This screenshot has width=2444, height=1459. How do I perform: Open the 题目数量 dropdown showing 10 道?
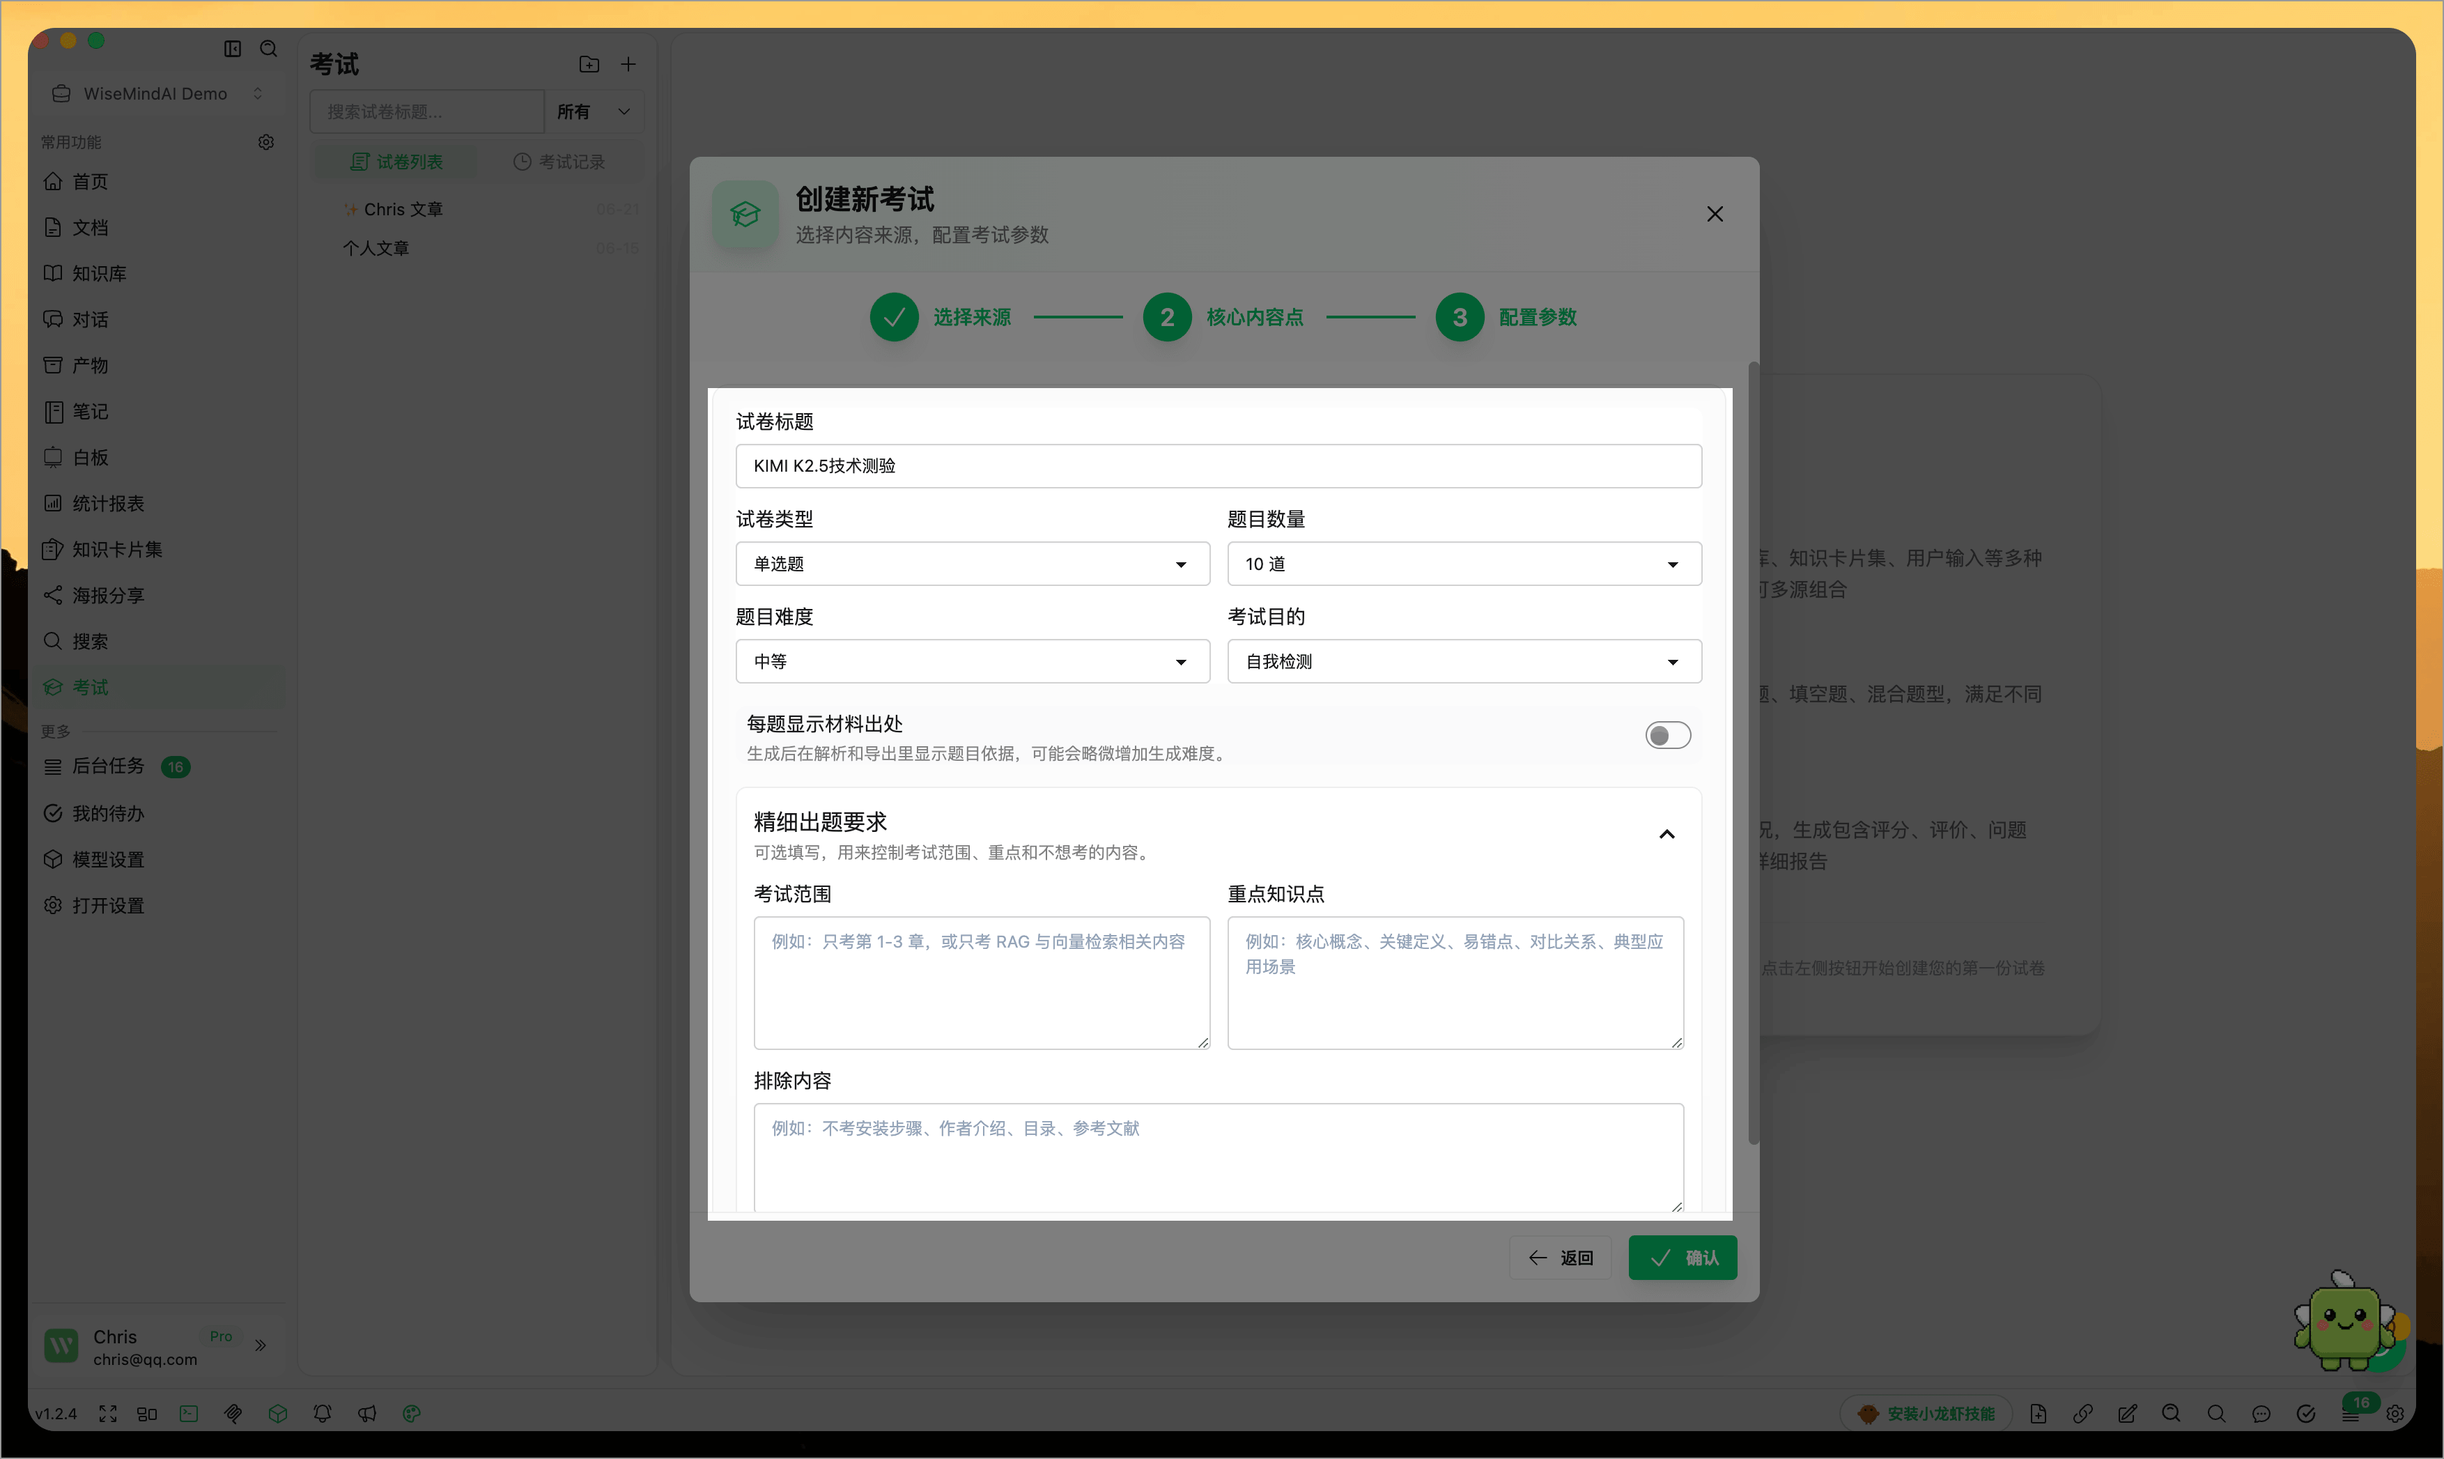click(x=1464, y=564)
